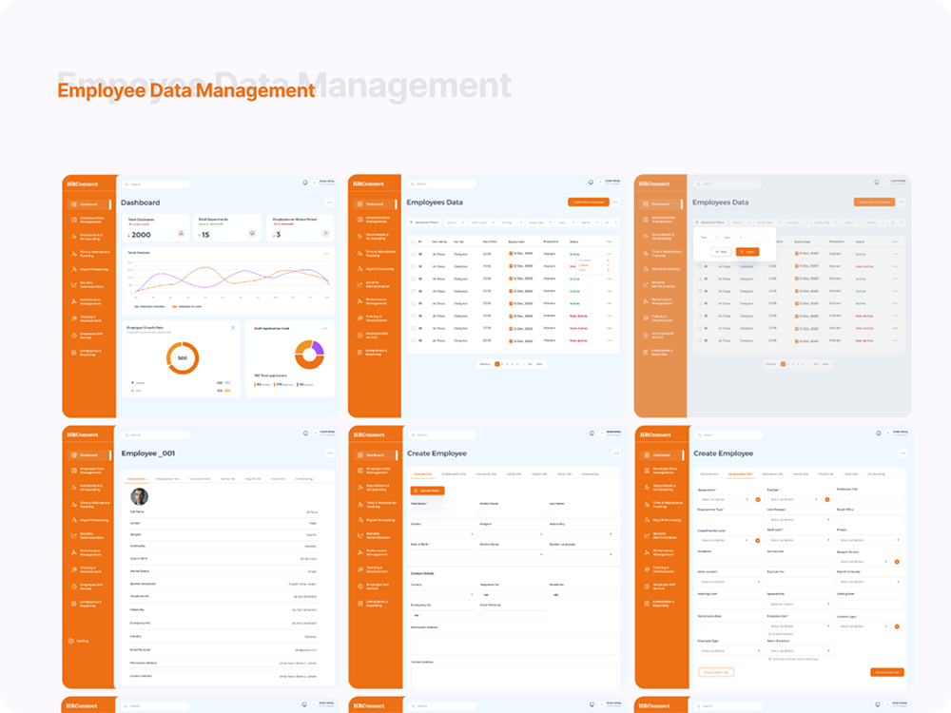The height and width of the screenshot is (713, 951).
Task: Click the Permanent Address text area
Action: click(514, 643)
